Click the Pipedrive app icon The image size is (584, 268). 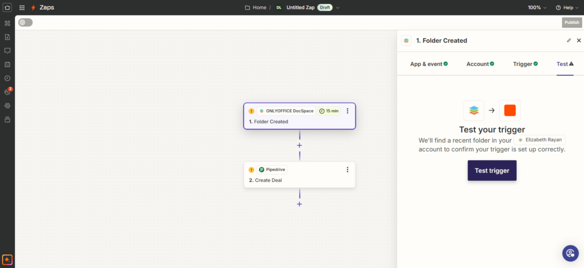pyautogui.click(x=261, y=170)
